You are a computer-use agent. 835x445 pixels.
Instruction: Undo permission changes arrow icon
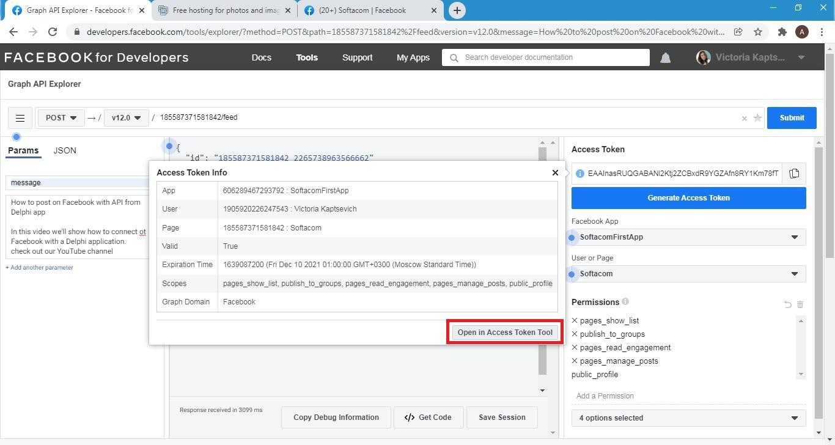click(787, 304)
